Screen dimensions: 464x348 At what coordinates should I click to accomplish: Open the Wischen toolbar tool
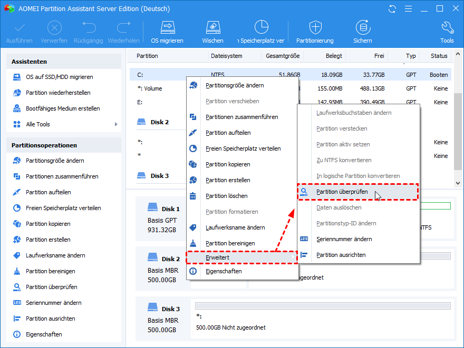(213, 32)
